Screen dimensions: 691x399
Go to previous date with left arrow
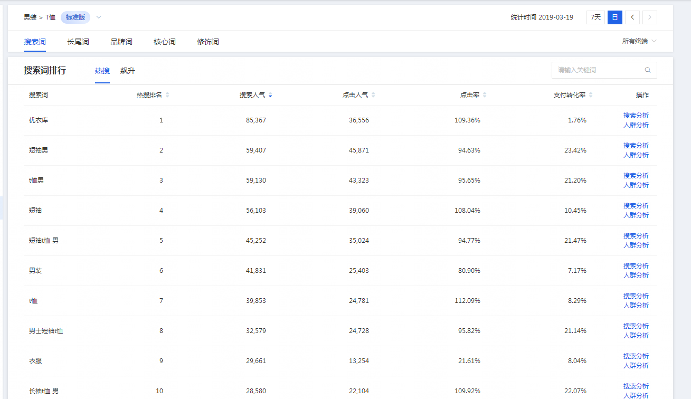[632, 17]
